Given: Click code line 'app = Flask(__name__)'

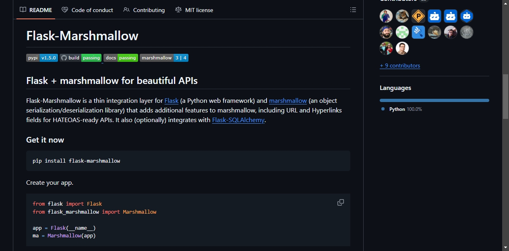Looking at the screenshot, I should pyautogui.click(x=64, y=228).
